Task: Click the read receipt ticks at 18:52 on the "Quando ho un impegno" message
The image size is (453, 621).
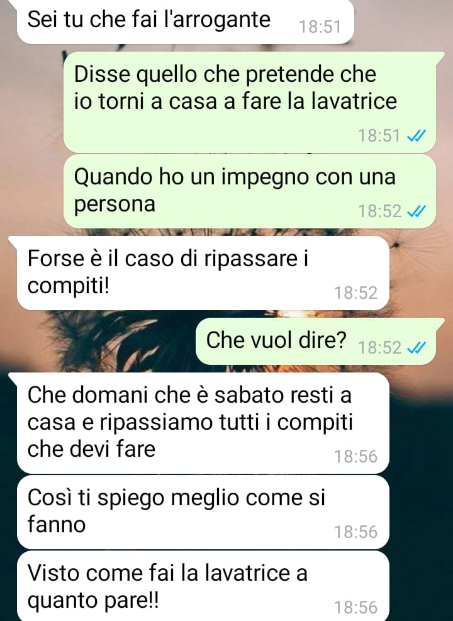Action: (x=417, y=211)
